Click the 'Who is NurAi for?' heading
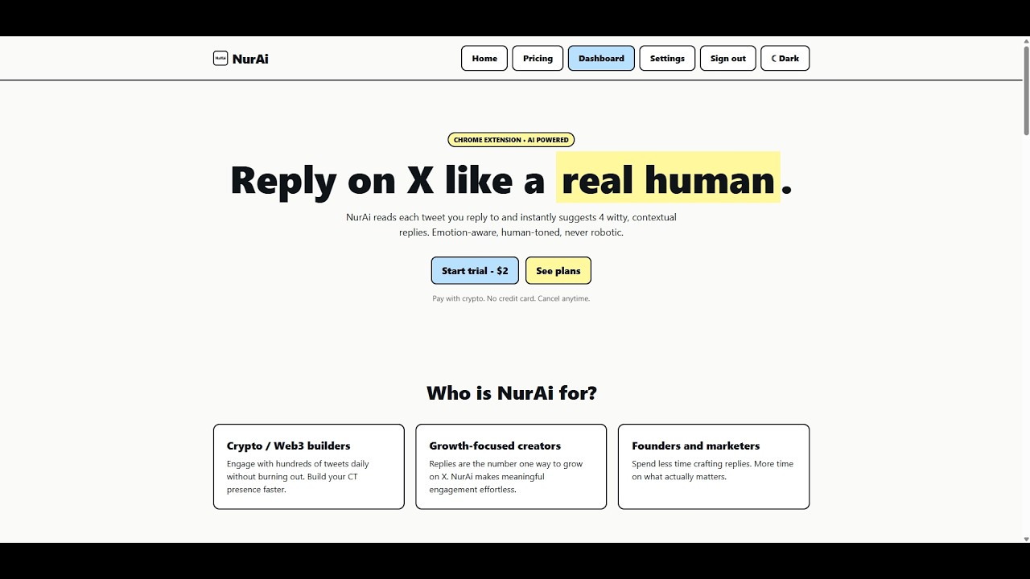 click(512, 393)
